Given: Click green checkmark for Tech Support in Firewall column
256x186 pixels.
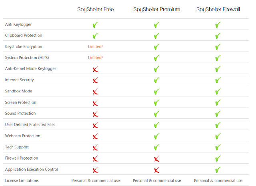Looking at the screenshot, I should [x=218, y=147].
